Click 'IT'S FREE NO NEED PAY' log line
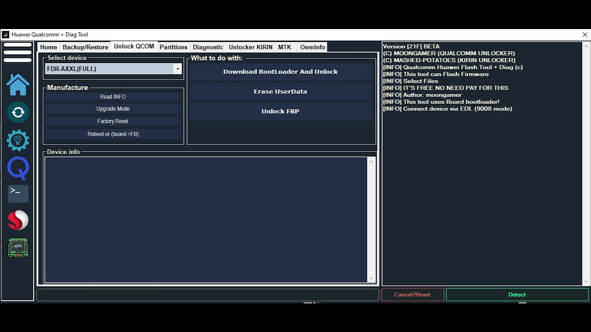591x332 pixels. pyautogui.click(x=446, y=88)
